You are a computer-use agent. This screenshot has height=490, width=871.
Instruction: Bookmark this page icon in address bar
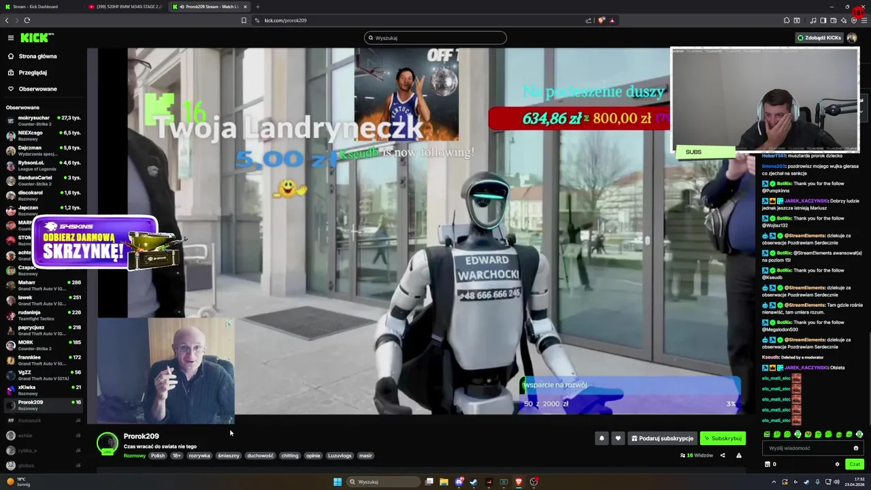244,20
